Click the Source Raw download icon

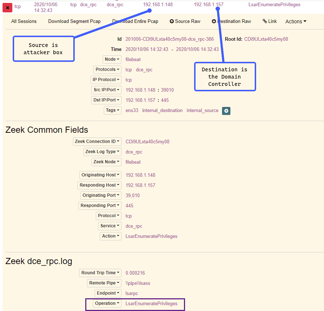point(172,21)
